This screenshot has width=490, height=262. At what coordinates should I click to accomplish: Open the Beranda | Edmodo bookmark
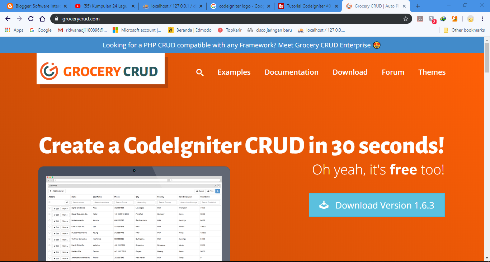(x=190, y=30)
